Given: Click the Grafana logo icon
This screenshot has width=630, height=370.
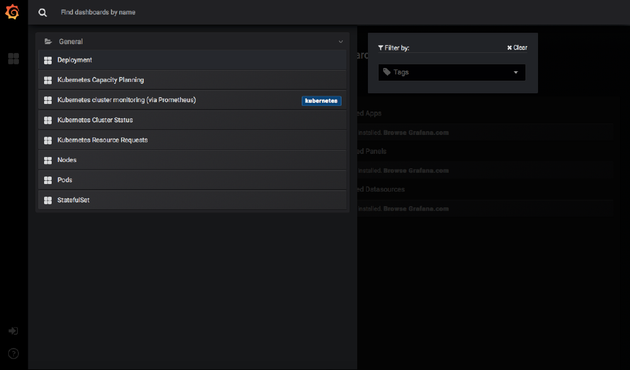Looking at the screenshot, I should pyautogui.click(x=13, y=11).
